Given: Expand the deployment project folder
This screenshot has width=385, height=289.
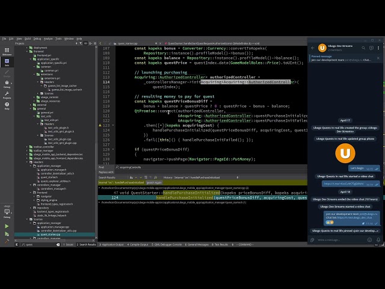Looking at the screenshot, I should click(x=27, y=48).
